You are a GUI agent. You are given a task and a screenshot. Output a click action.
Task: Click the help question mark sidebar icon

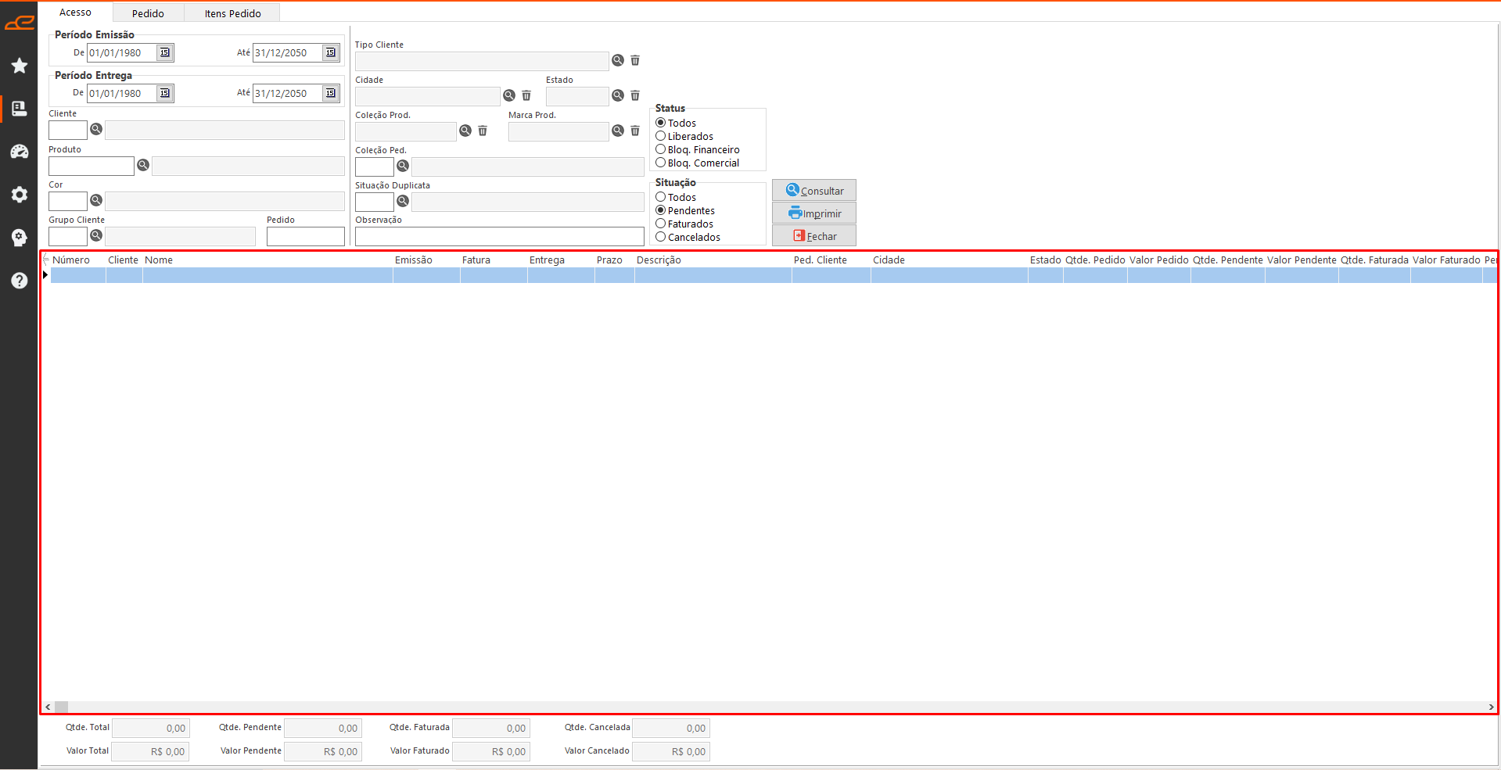point(20,281)
